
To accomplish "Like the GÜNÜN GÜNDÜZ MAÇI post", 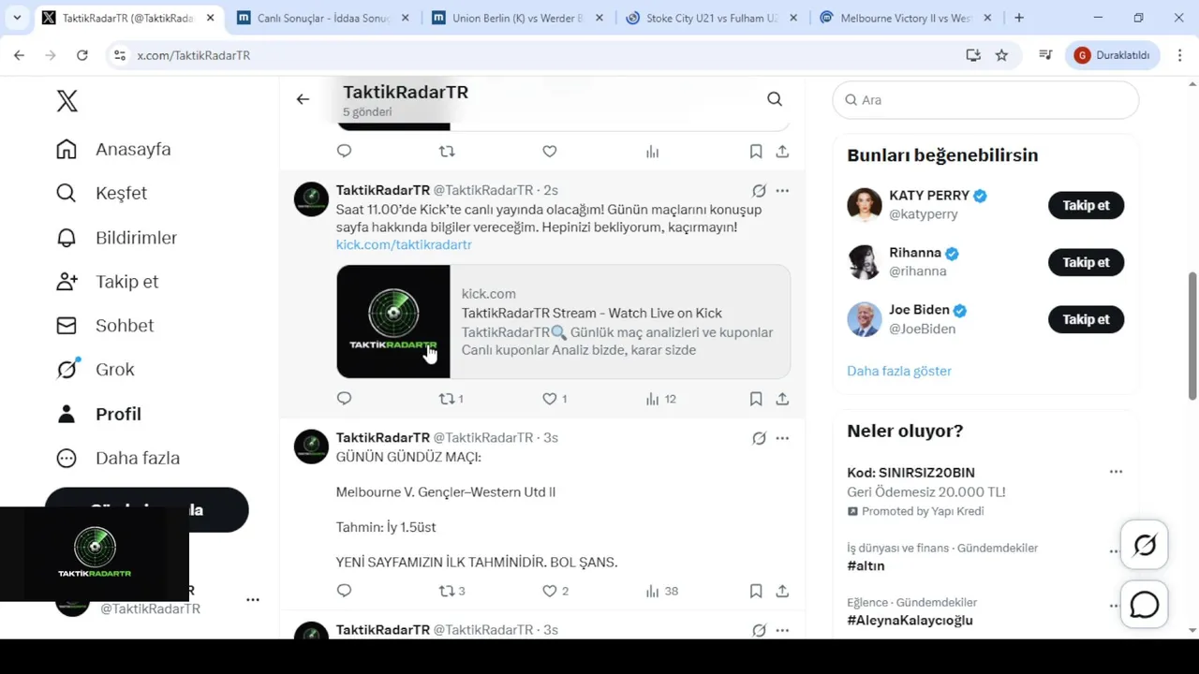I will (x=555, y=591).
